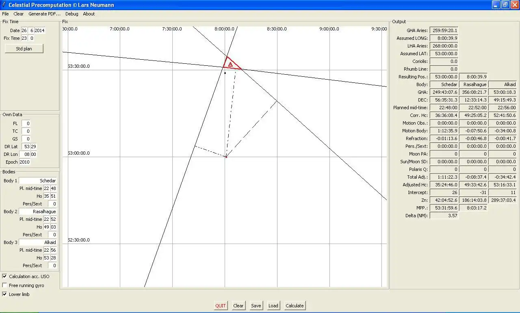The image size is (520, 313).
Task: Click the red QUIT button
Action: click(221, 306)
